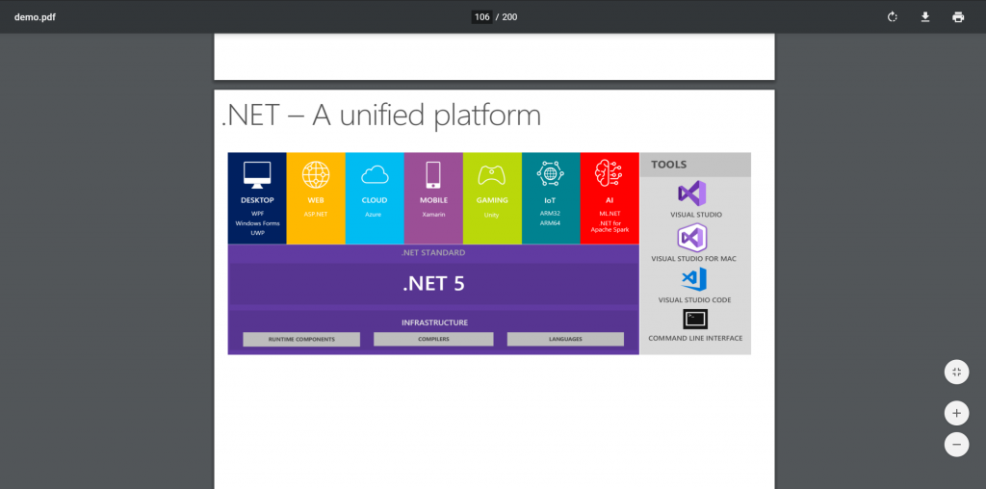Click the Visual Studio for Mac logo
Screen dimensions: 986x489
click(x=691, y=238)
